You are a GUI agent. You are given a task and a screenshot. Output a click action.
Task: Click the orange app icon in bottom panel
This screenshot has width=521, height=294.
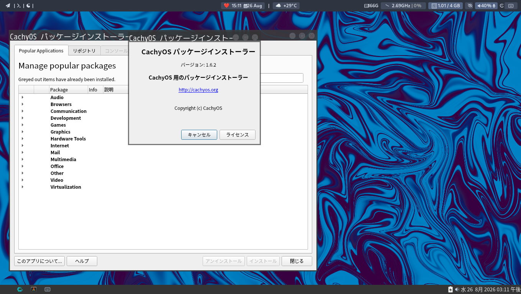34,289
